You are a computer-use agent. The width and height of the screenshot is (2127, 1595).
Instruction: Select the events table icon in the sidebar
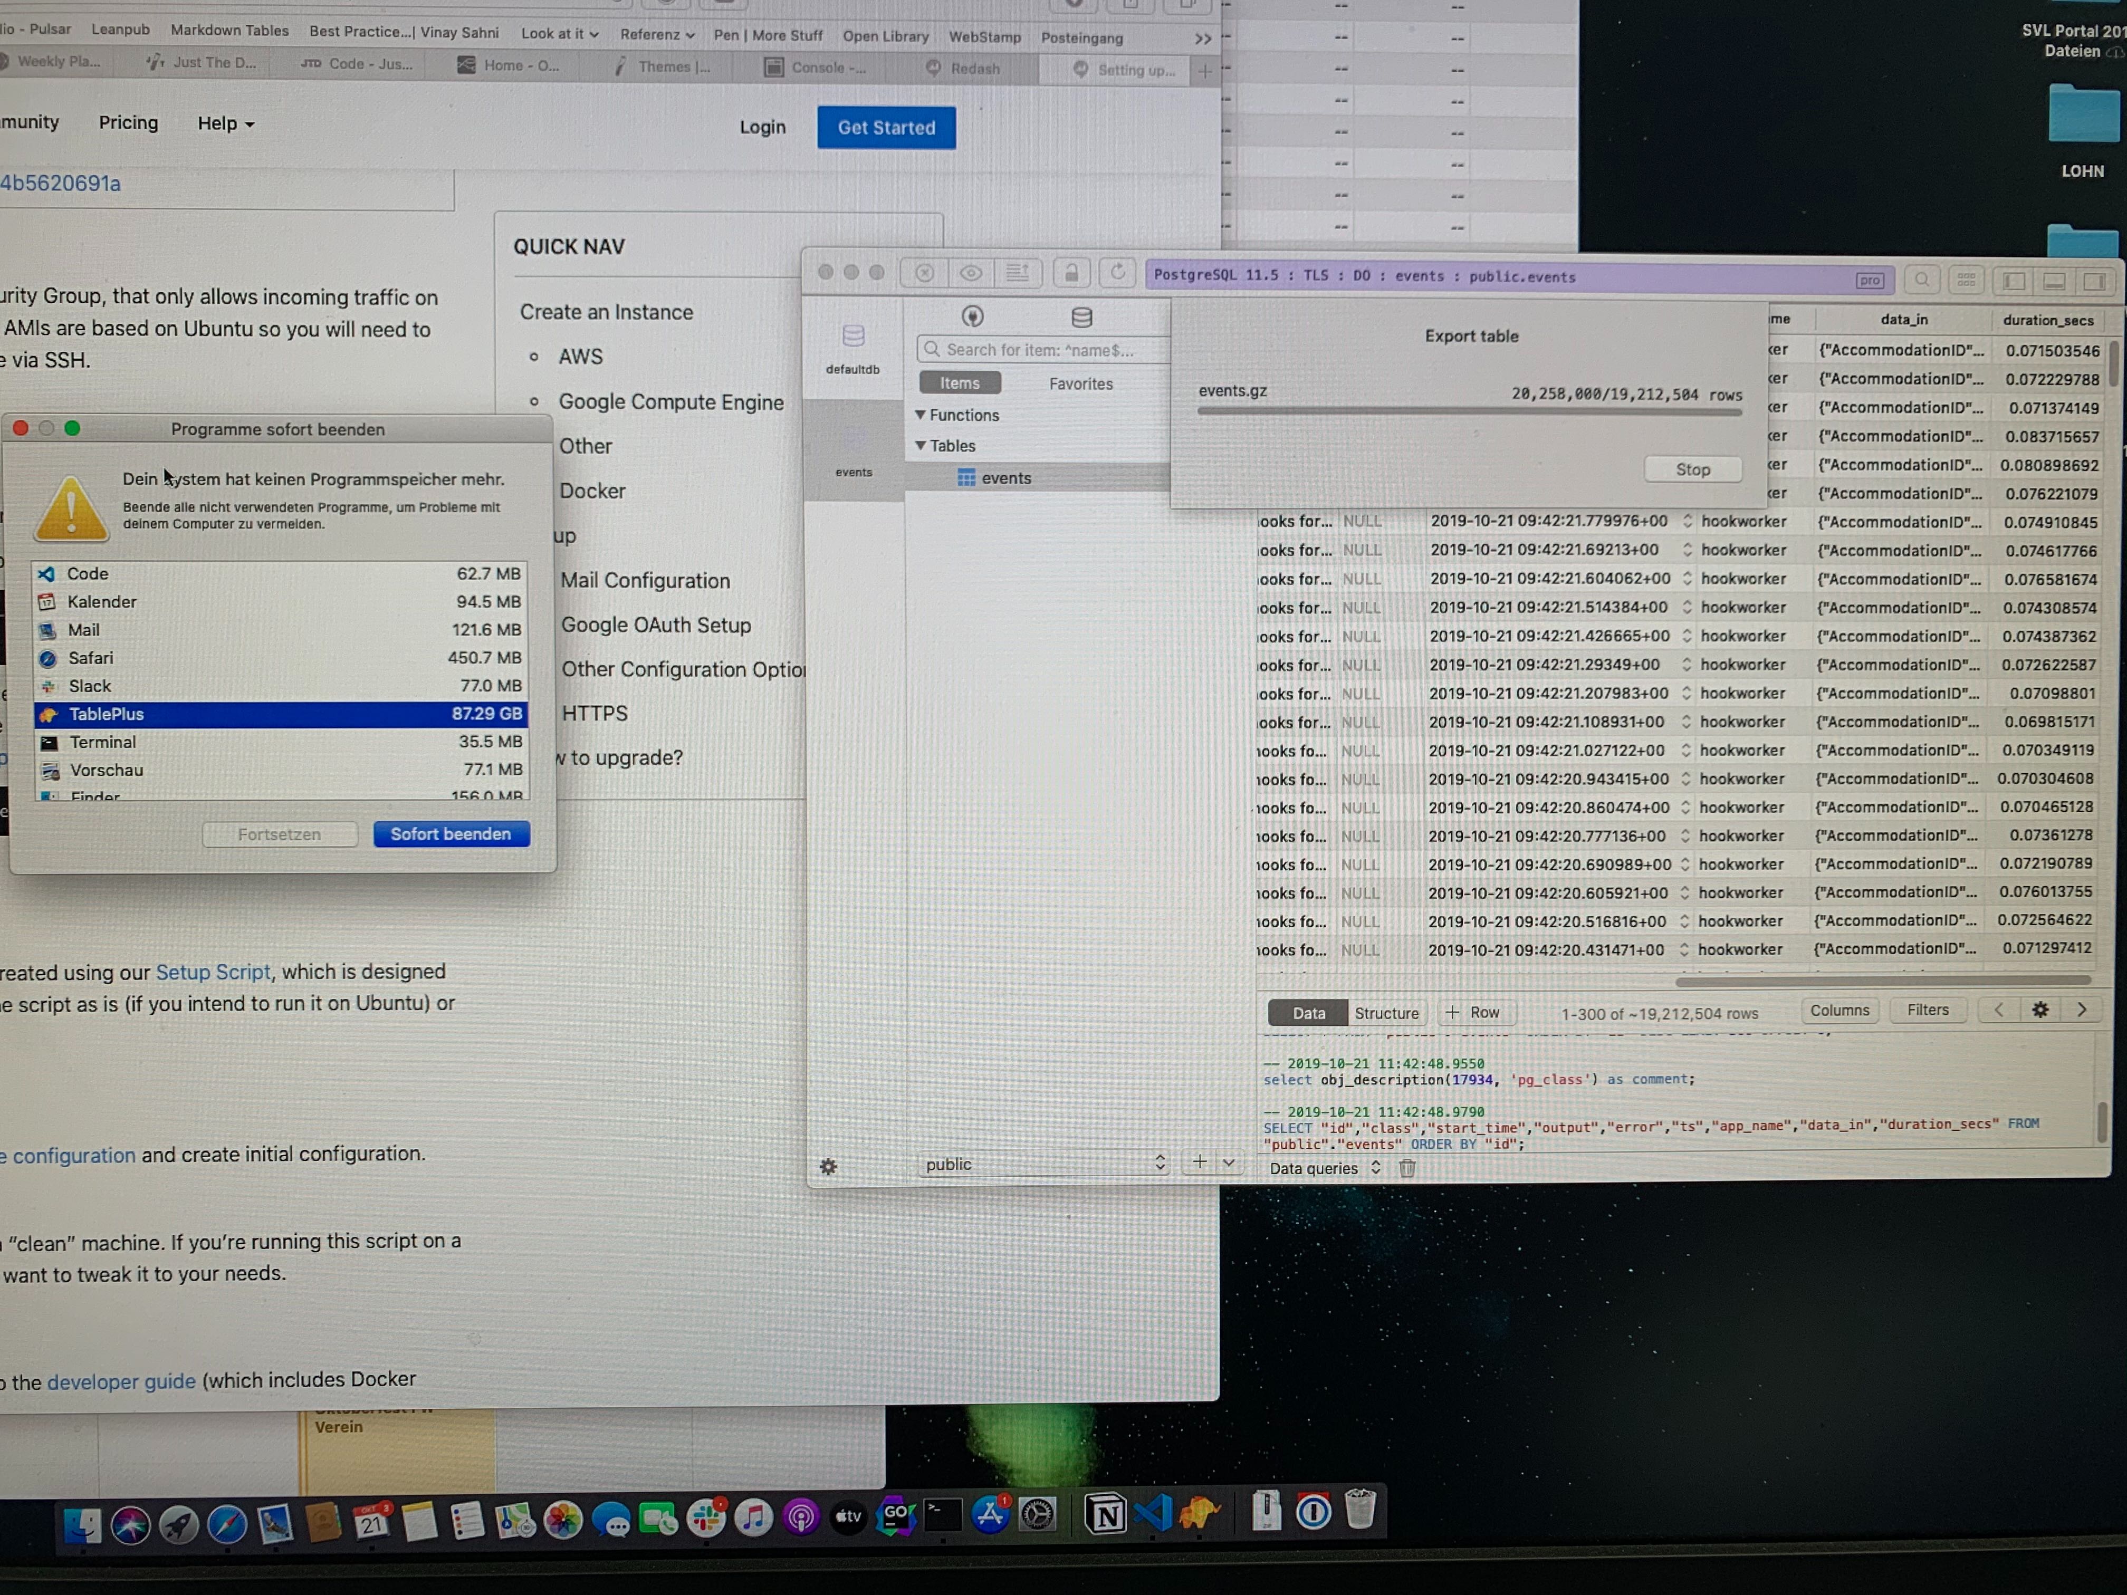[x=967, y=477]
